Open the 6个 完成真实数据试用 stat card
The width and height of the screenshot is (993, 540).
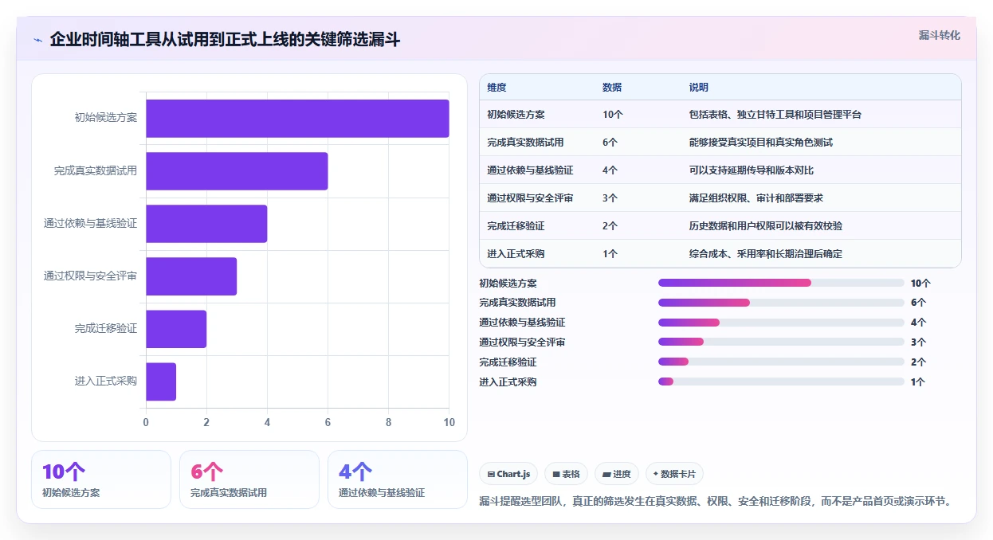[x=249, y=479]
